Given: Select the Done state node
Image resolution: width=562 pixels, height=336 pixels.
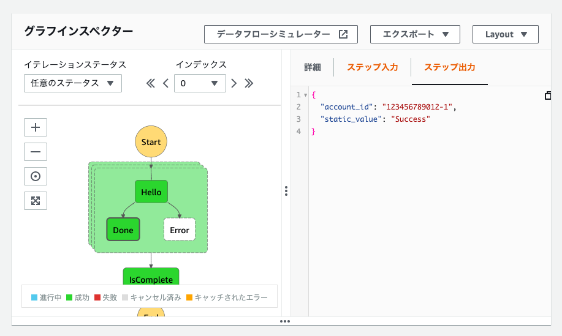Looking at the screenshot, I should [123, 230].
